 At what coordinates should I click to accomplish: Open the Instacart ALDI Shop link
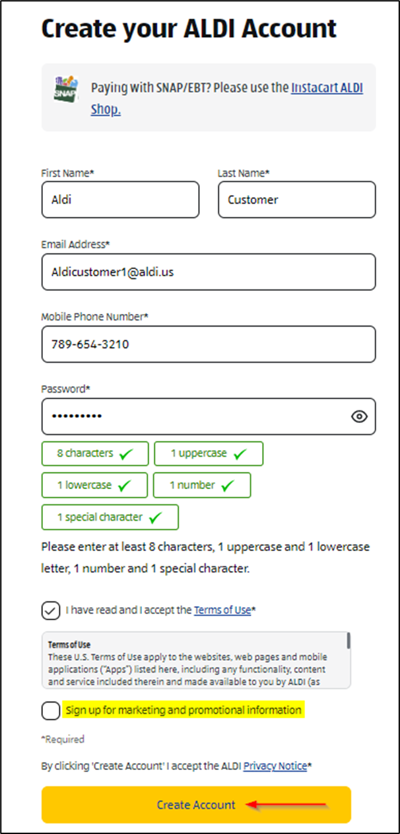point(327,88)
